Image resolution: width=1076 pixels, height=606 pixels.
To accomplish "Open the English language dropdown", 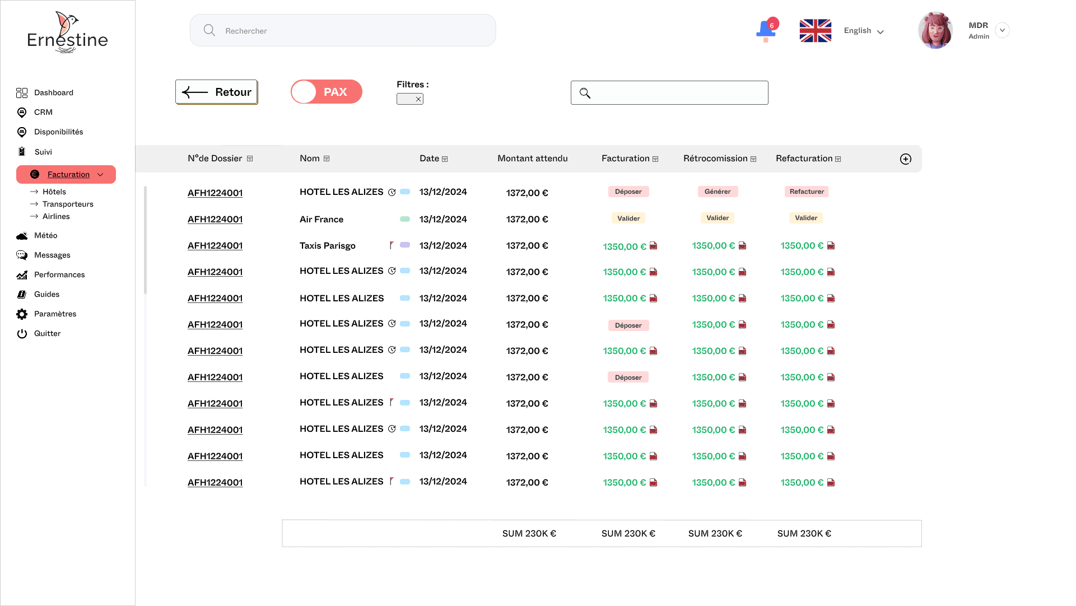I will click(864, 31).
